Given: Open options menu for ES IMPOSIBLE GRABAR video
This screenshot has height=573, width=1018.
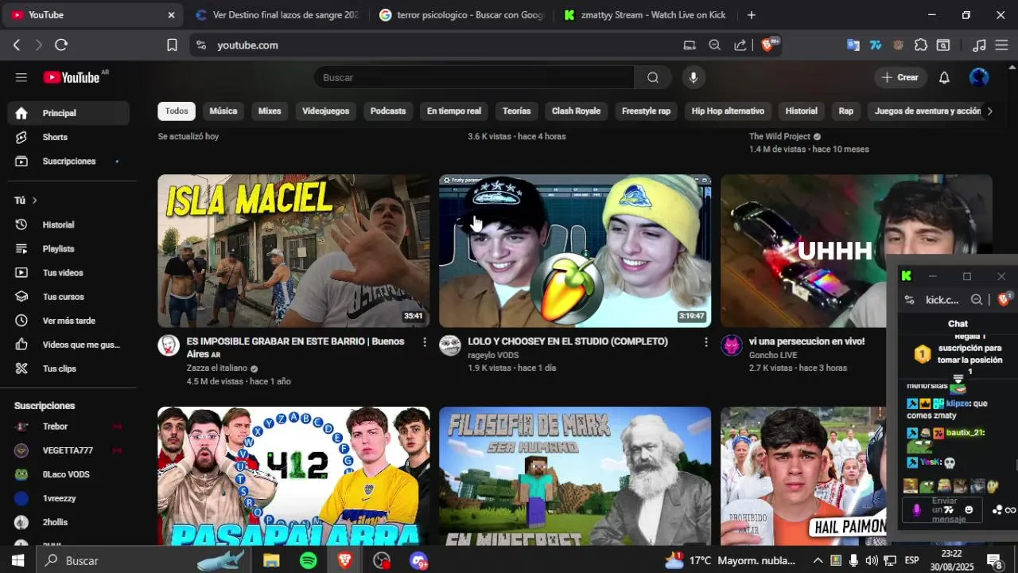Looking at the screenshot, I should pyautogui.click(x=425, y=342).
